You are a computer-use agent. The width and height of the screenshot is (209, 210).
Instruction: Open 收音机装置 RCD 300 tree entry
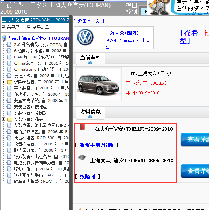41,138
